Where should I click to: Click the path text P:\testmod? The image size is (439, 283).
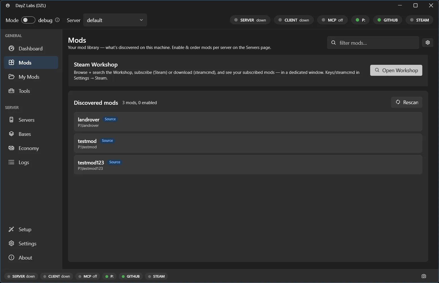click(x=87, y=147)
